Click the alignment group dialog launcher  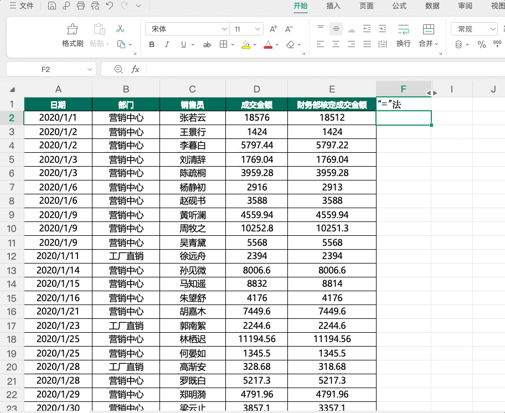[440, 54]
